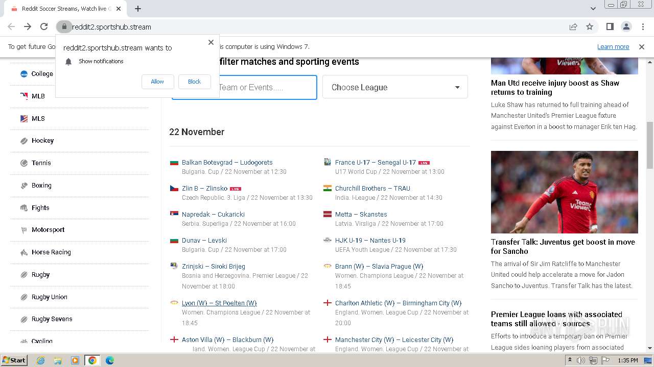Open Internet Explorer from taskbar
This screenshot has width=654, height=367.
(40, 360)
